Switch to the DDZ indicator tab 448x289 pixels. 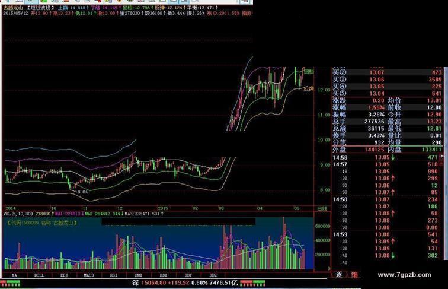coord(213,275)
